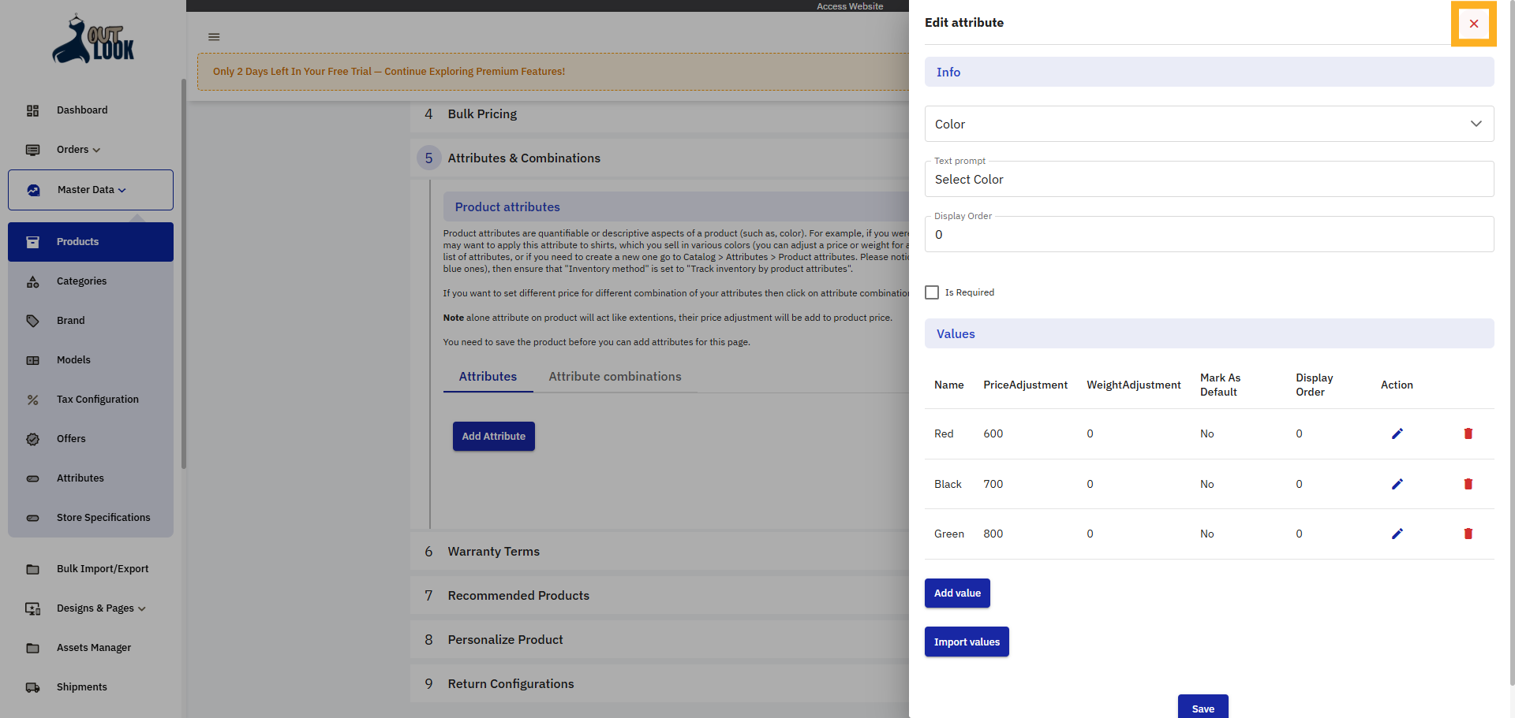Select the Dashboard icon in the sidebar
Screen dimensions: 1515x718
click(32, 110)
